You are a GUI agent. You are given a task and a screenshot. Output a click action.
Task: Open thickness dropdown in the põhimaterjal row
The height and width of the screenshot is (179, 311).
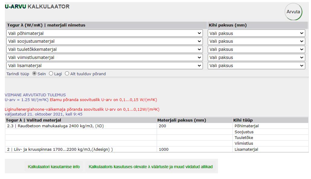(256, 33)
